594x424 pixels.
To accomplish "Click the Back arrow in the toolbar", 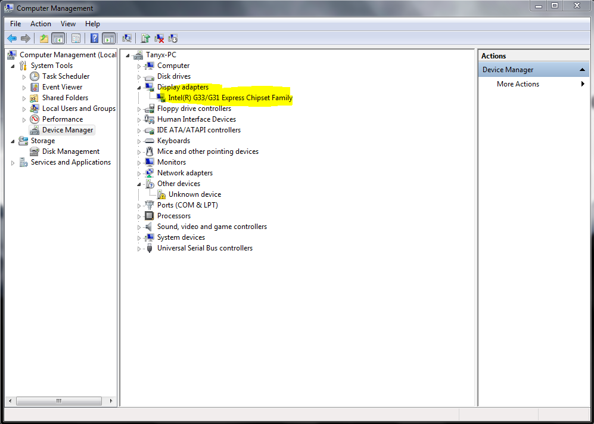I will point(12,38).
